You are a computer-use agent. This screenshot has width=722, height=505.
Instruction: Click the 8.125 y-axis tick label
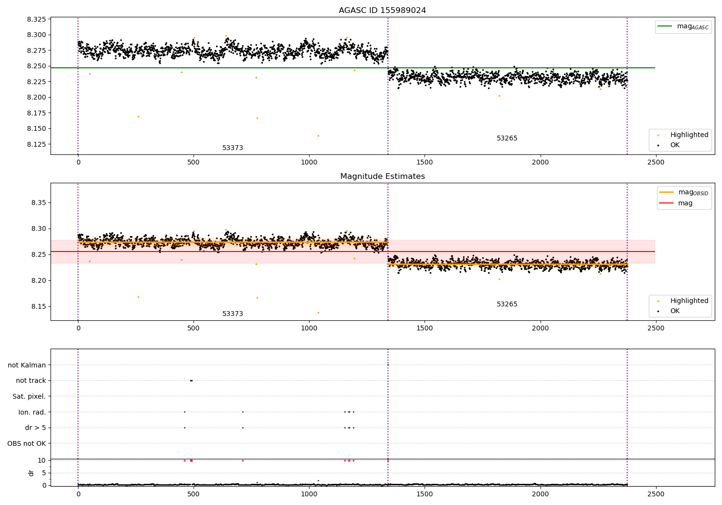tap(37, 144)
